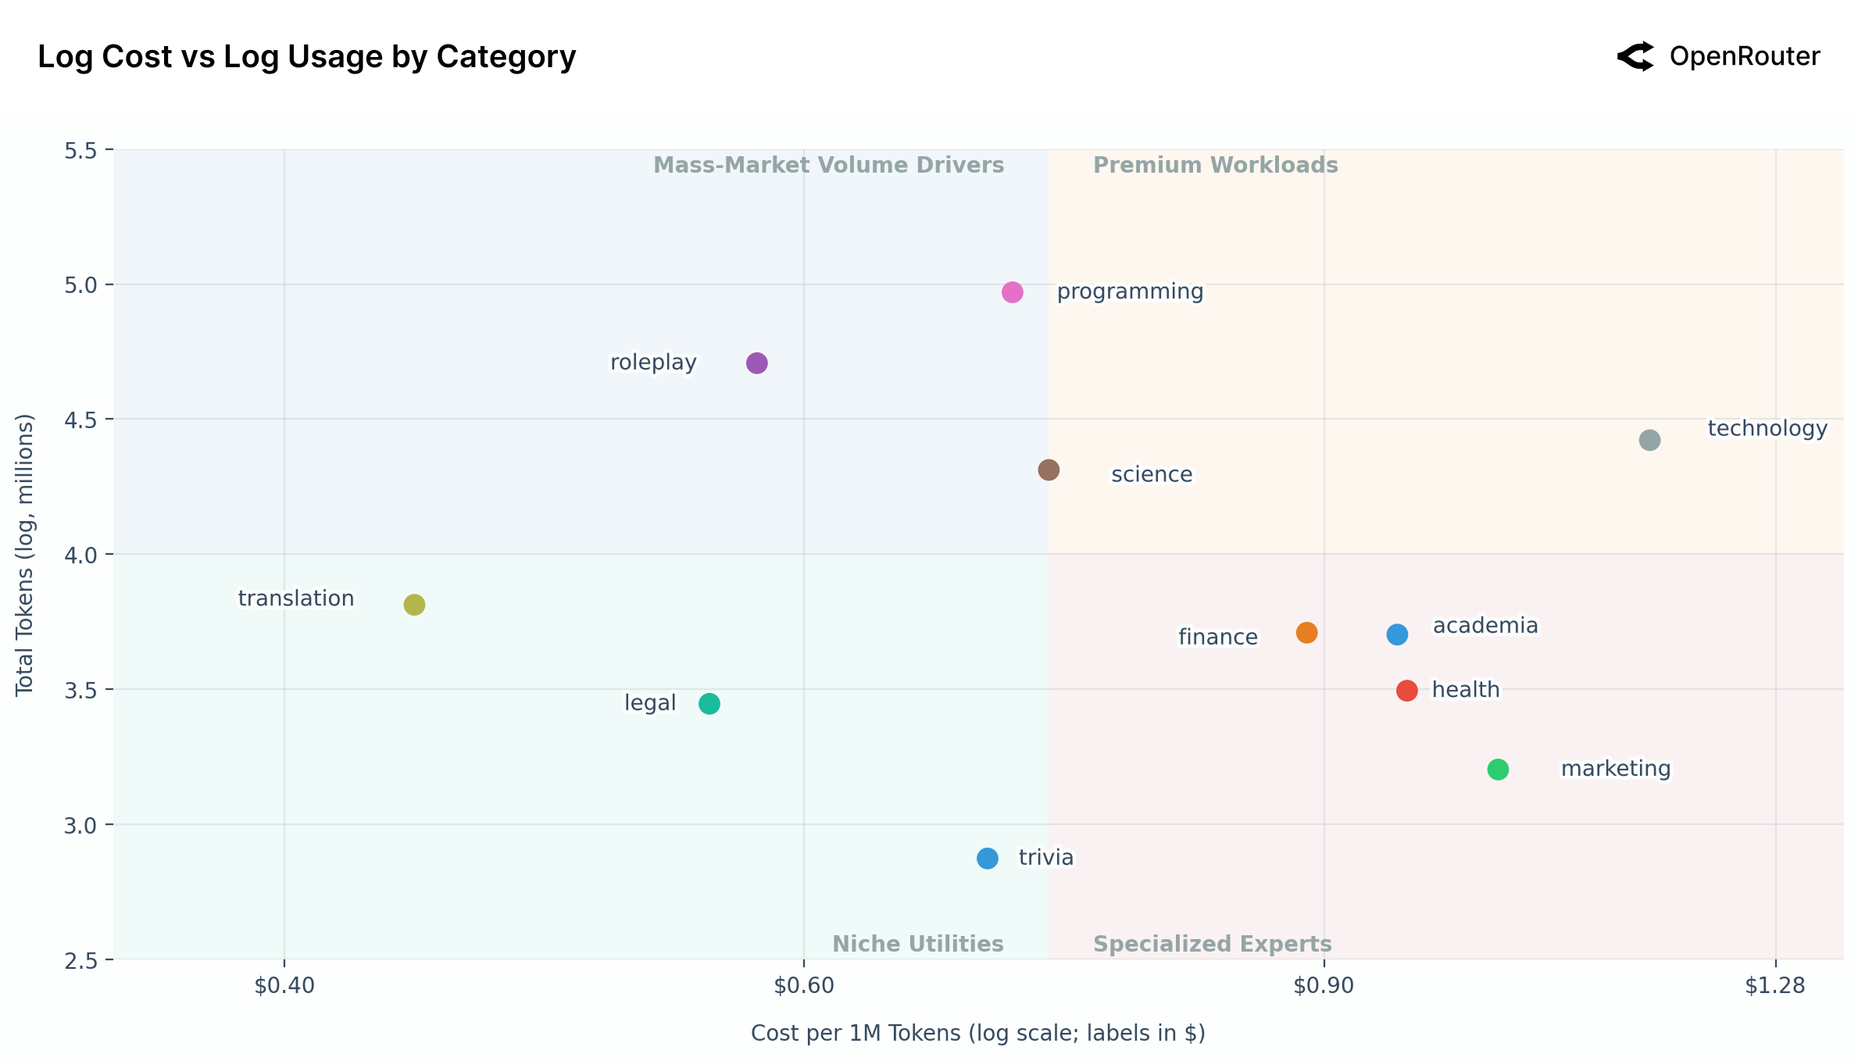Click the Premium Workloads quadrant label
1858x1061 pixels.
(x=1215, y=166)
